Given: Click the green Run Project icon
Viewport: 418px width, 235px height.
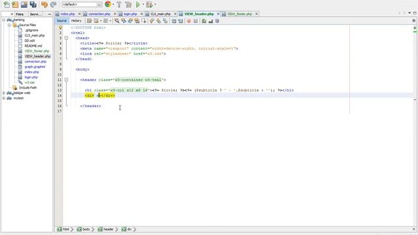Looking at the screenshot, I should coord(138,5).
